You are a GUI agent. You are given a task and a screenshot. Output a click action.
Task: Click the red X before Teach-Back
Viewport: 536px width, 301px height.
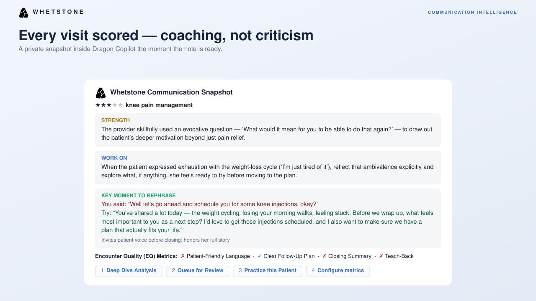(381, 256)
